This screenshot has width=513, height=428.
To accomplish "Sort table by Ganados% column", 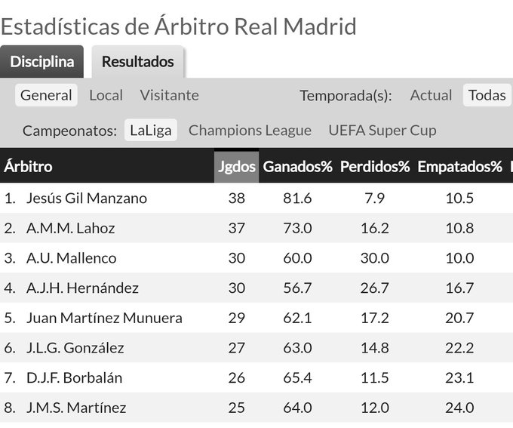I will (297, 166).
